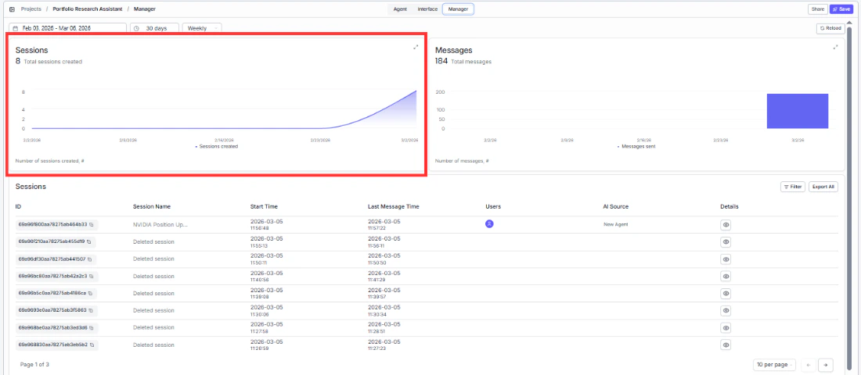861x375 pixels.
Task: Open details eye for 11:30:06 session
Action: (x=726, y=310)
